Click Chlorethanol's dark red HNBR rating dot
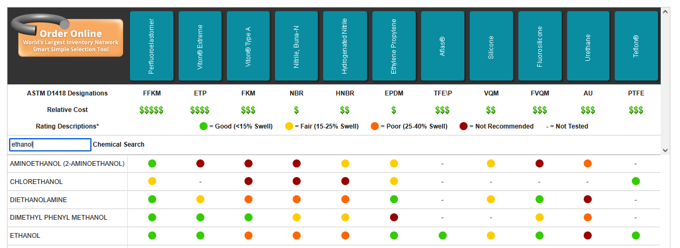 (x=345, y=181)
